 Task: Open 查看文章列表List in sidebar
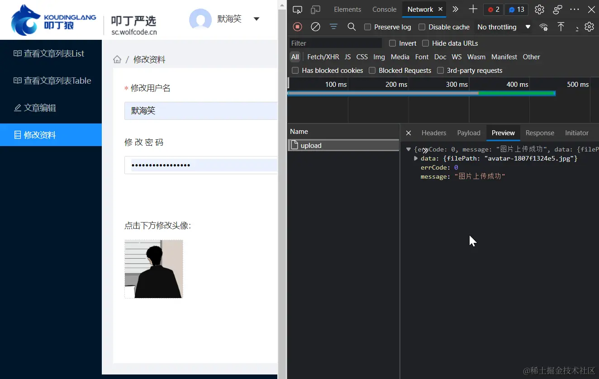tap(51, 53)
